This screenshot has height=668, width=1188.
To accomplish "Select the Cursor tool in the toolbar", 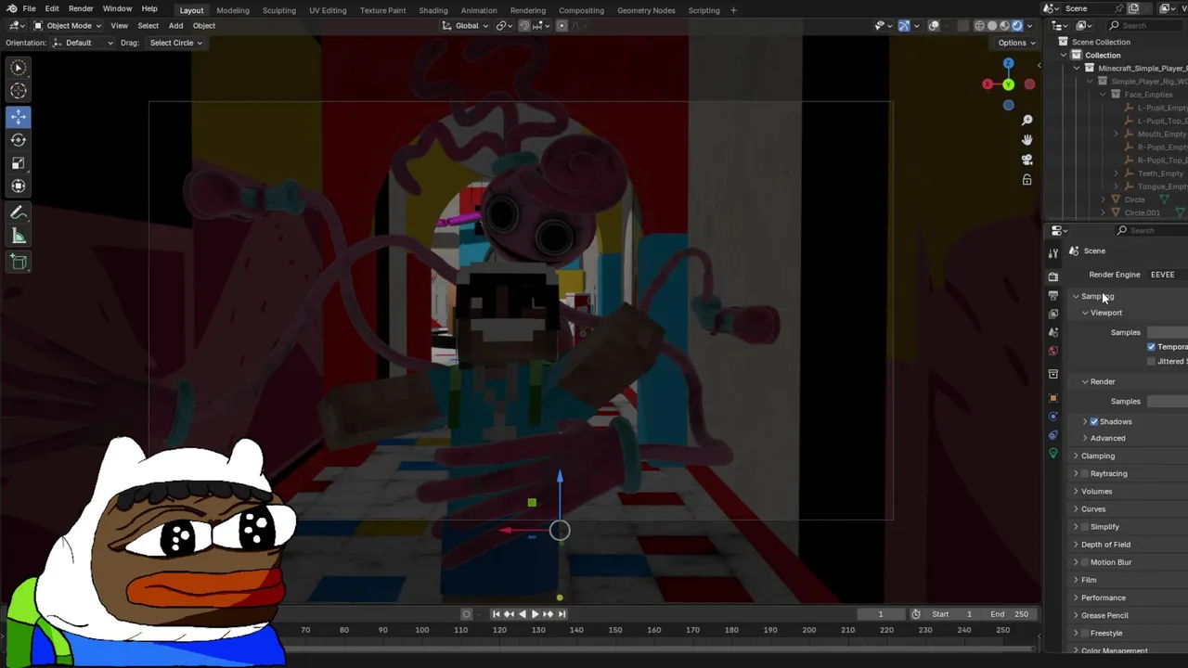I will tap(19, 91).
